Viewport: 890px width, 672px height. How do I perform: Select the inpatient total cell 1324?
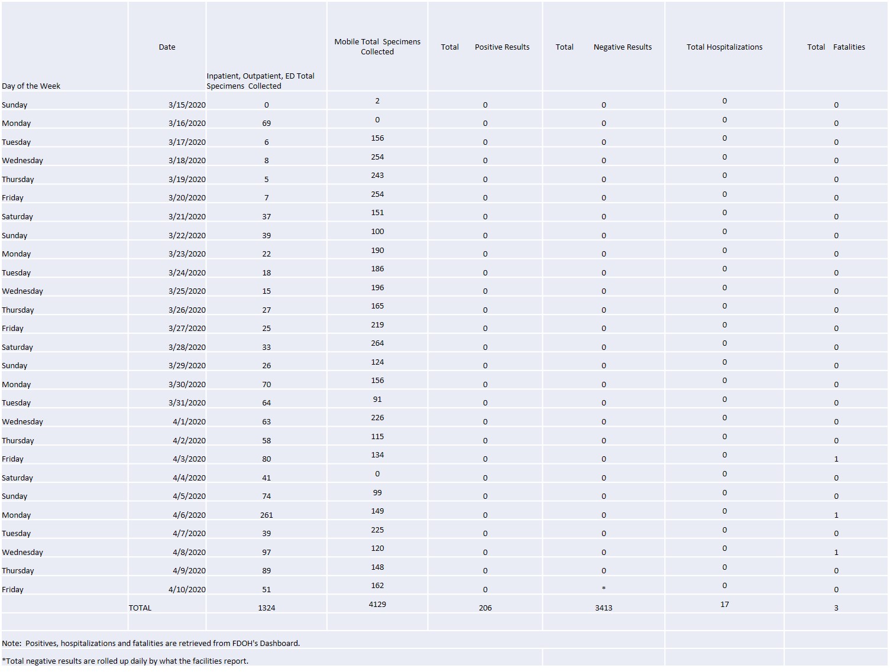click(266, 608)
